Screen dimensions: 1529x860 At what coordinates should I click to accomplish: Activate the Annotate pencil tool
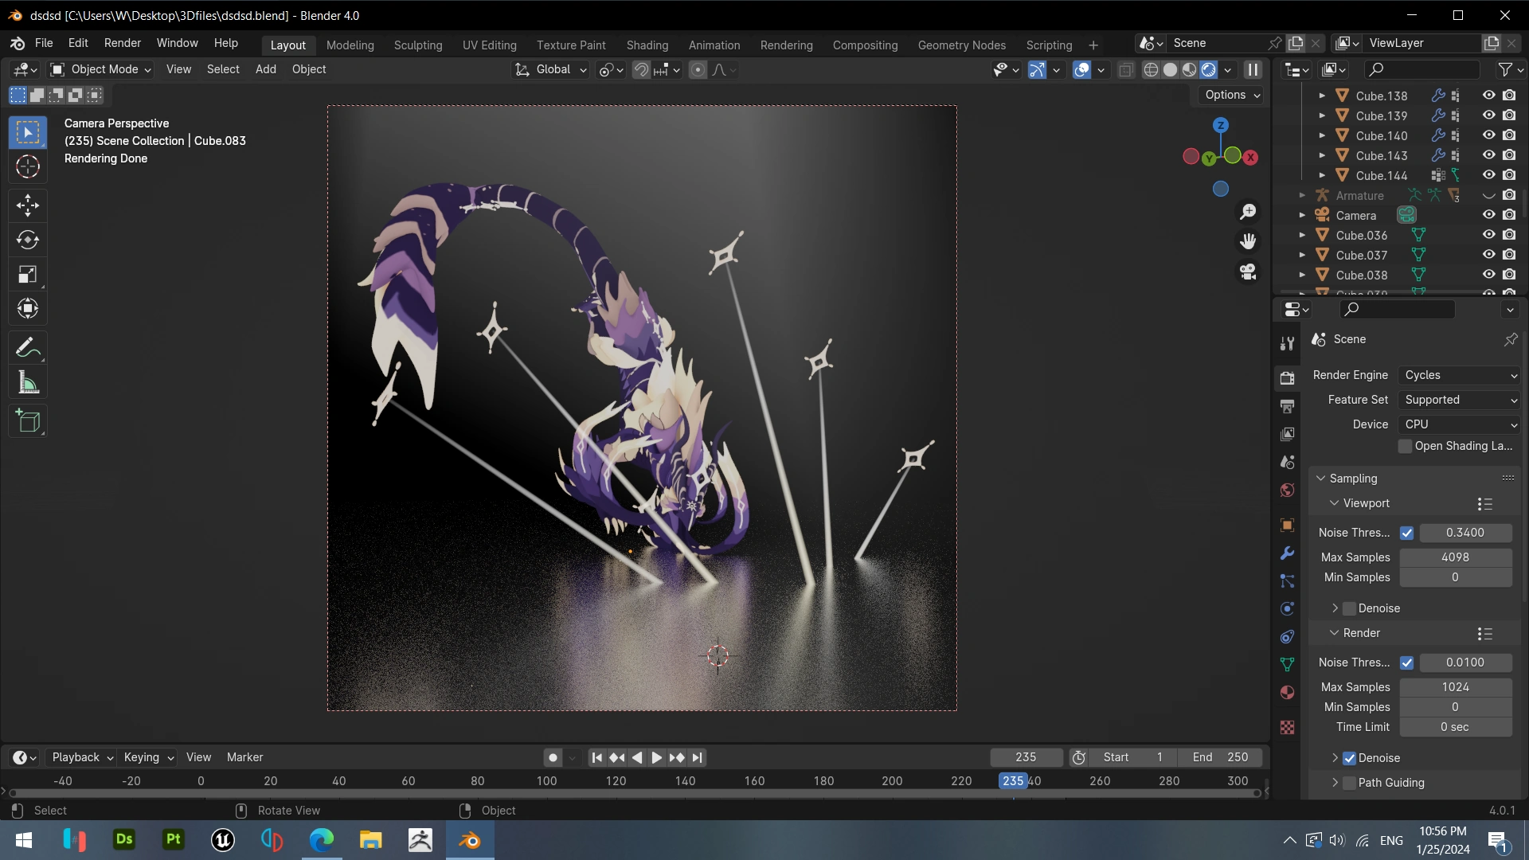28,348
